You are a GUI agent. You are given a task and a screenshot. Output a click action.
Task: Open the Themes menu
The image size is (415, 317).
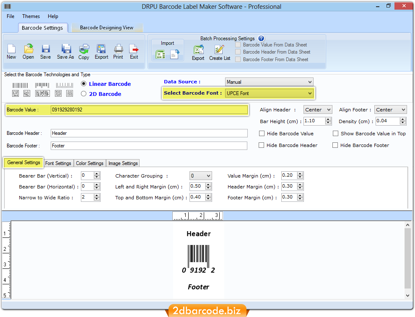[31, 16]
